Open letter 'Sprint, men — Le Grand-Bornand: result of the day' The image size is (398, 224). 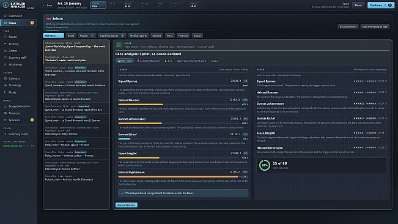tap(76, 108)
